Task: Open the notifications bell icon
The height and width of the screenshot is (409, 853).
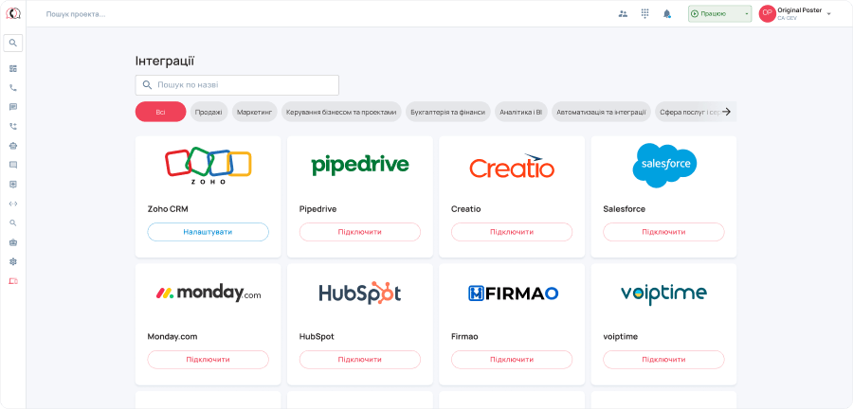Action: [x=667, y=13]
